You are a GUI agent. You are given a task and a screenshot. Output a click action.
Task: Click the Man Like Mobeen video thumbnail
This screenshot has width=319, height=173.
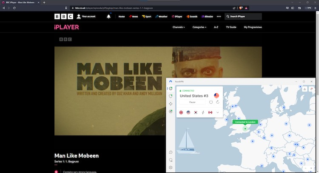pyautogui.click(x=110, y=91)
